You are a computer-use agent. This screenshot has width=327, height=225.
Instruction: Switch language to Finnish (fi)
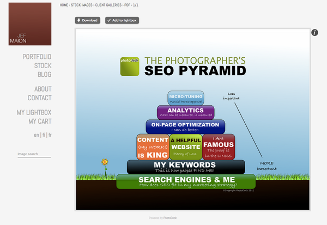tap(43, 135)
